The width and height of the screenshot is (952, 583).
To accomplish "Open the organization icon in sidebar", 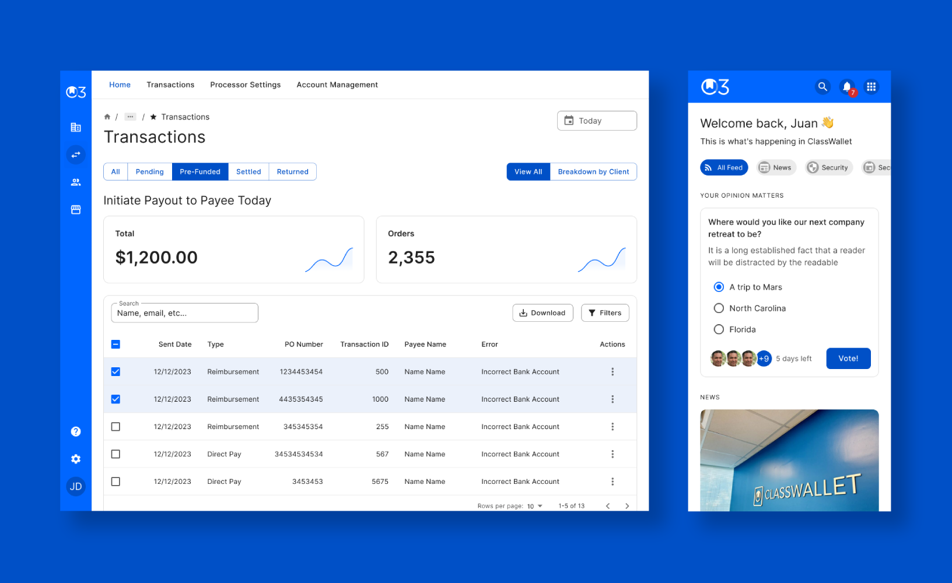I will 76,127.
